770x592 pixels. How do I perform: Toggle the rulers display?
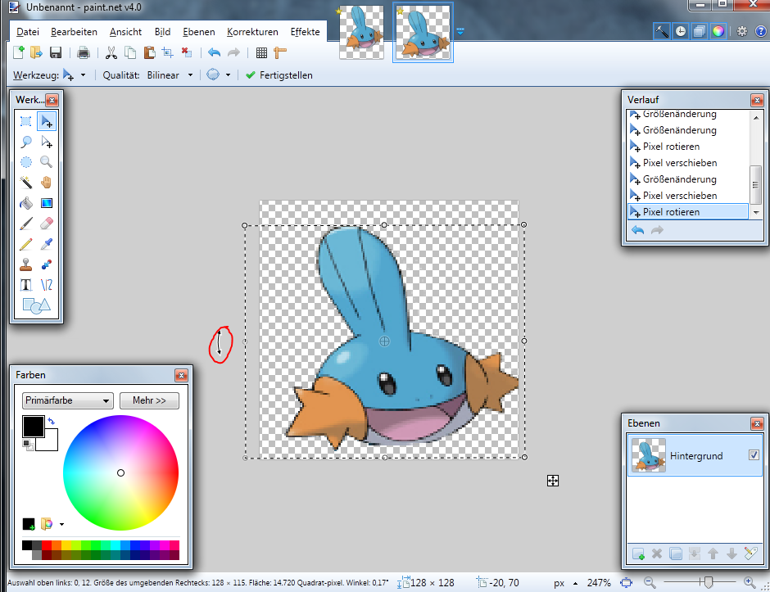pos(280,52)
